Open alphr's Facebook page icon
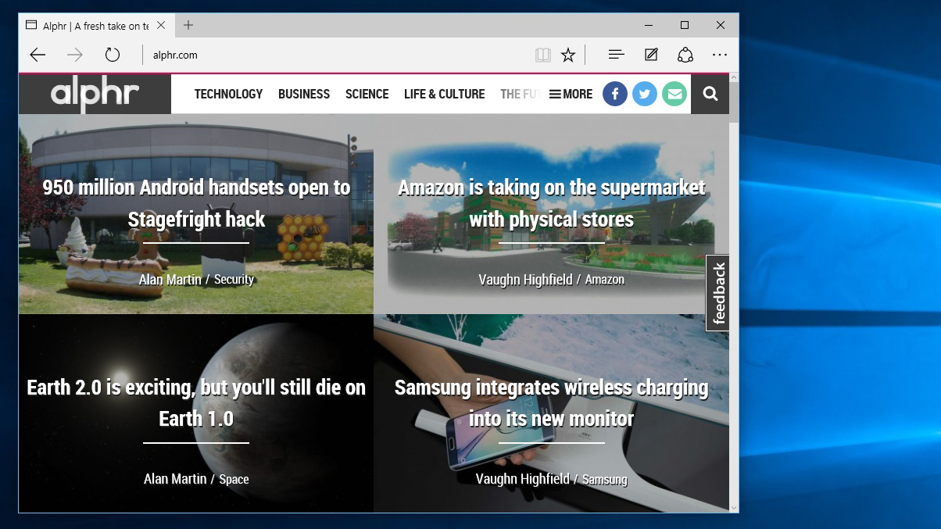 point(615,94)
